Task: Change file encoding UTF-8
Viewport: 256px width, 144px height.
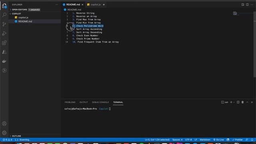Action: pos(188,140)
